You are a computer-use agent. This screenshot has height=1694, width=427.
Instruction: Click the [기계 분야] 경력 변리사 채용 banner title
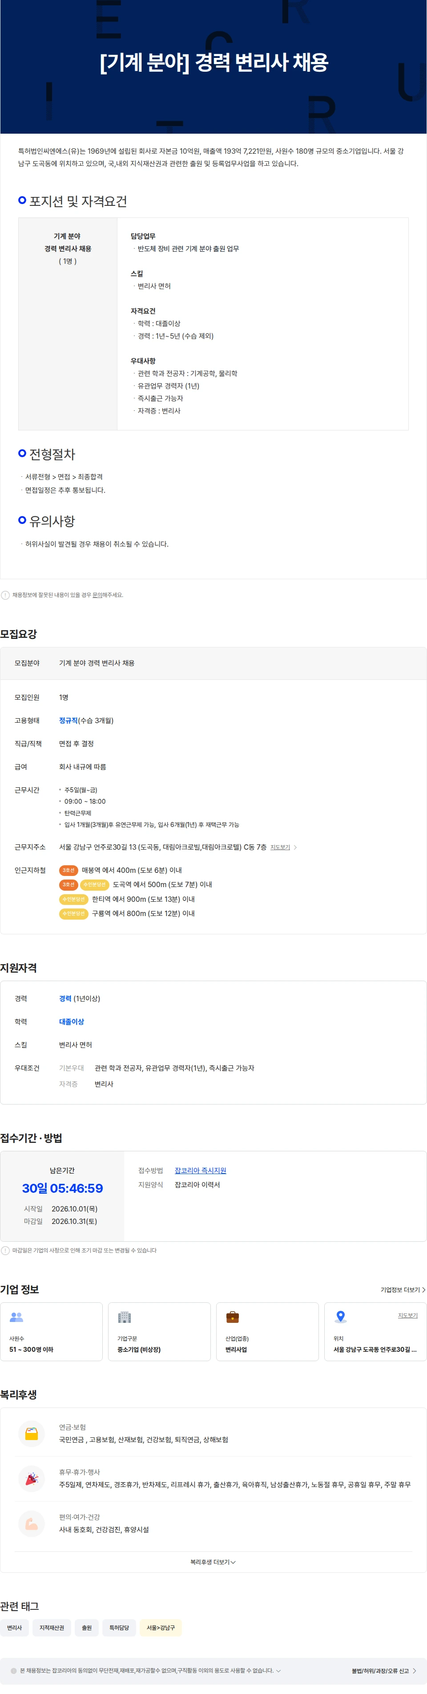coord(213,62)
